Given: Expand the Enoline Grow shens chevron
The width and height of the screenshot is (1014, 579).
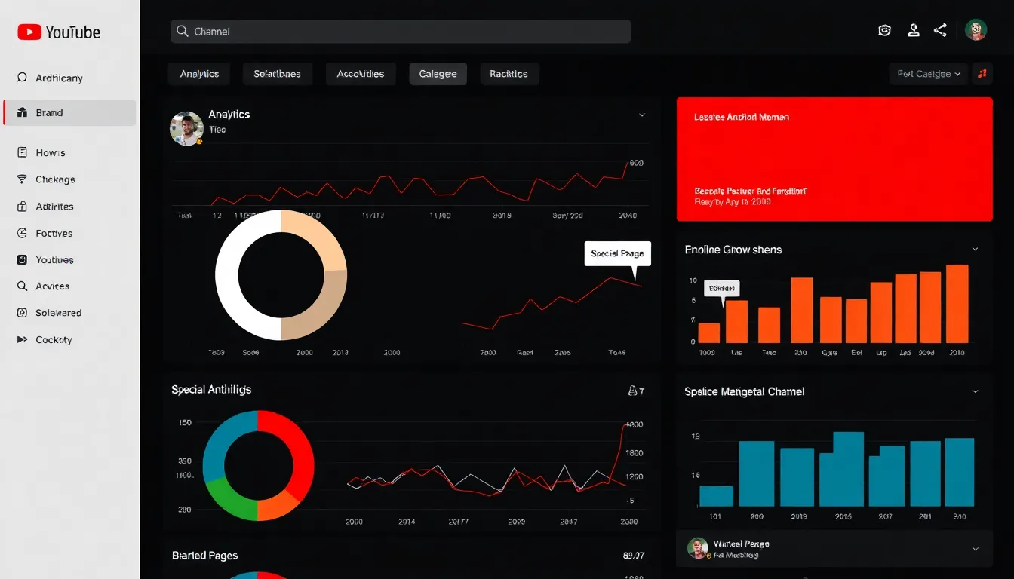Looking at the screenshot, I should point(975,250).
